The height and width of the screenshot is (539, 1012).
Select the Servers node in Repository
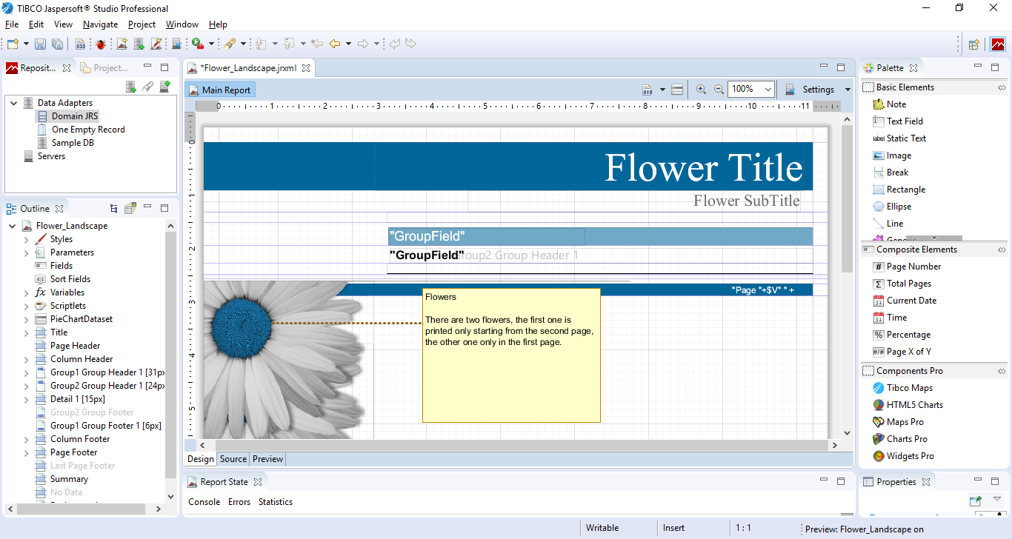click(x=44, y=156)
